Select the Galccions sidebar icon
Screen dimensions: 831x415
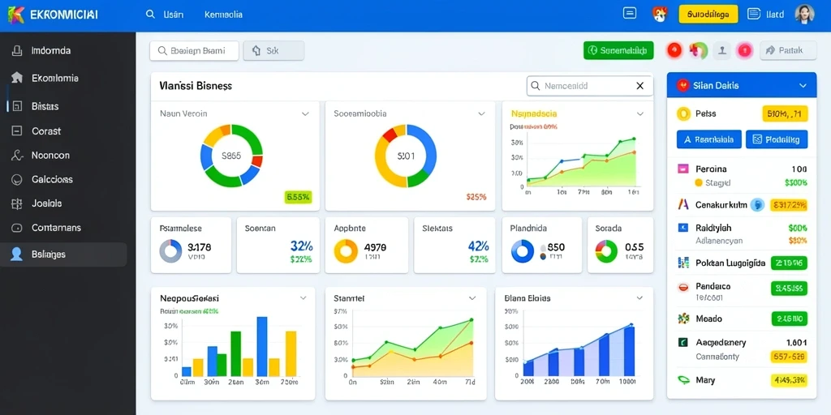(x=17, y=179)
